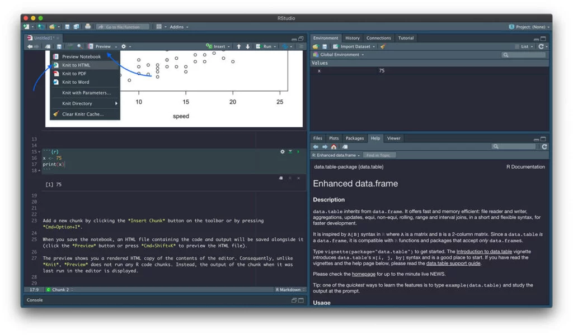Click the workspace panes grid icon

159,27
